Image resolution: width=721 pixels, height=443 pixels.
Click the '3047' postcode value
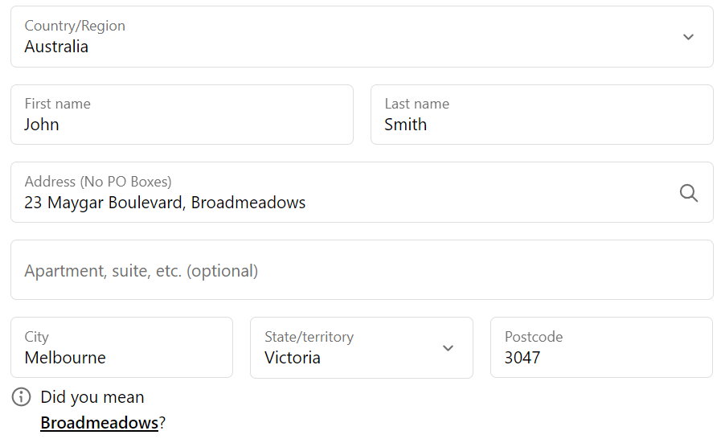coord(522,358)
